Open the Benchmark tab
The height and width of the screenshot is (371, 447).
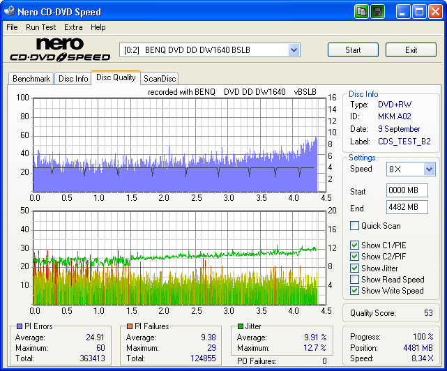pyautogui.click(x=31, y=79)
